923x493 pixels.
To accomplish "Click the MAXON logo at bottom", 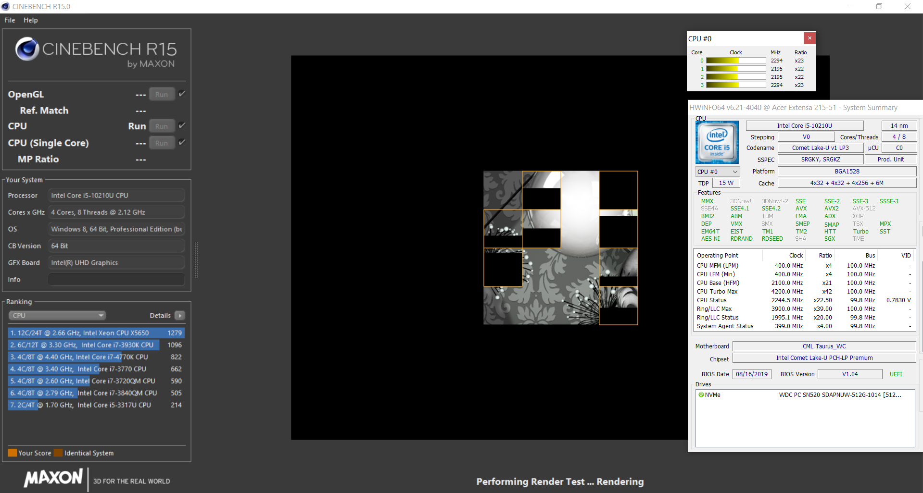I will click(x=53, y=478).
